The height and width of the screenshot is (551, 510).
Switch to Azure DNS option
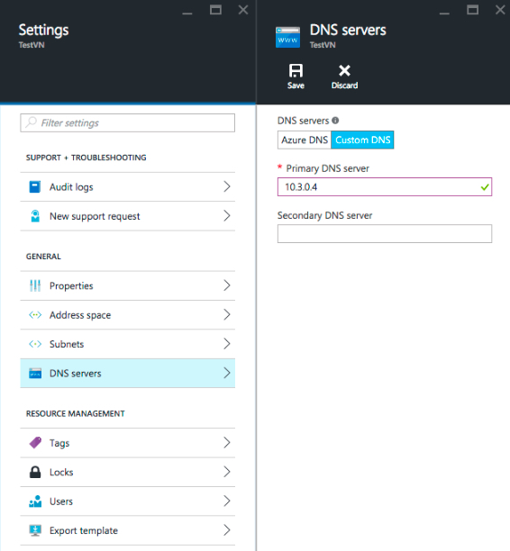pyautogui.click(x=305, y=140)
